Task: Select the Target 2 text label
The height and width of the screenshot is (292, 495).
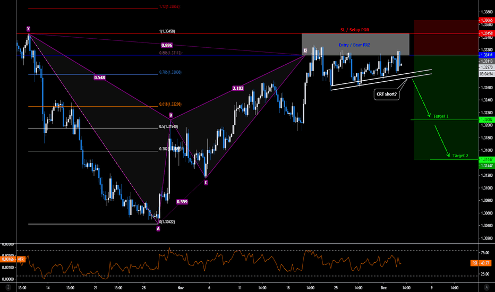Action: click(x=460, y=156)
